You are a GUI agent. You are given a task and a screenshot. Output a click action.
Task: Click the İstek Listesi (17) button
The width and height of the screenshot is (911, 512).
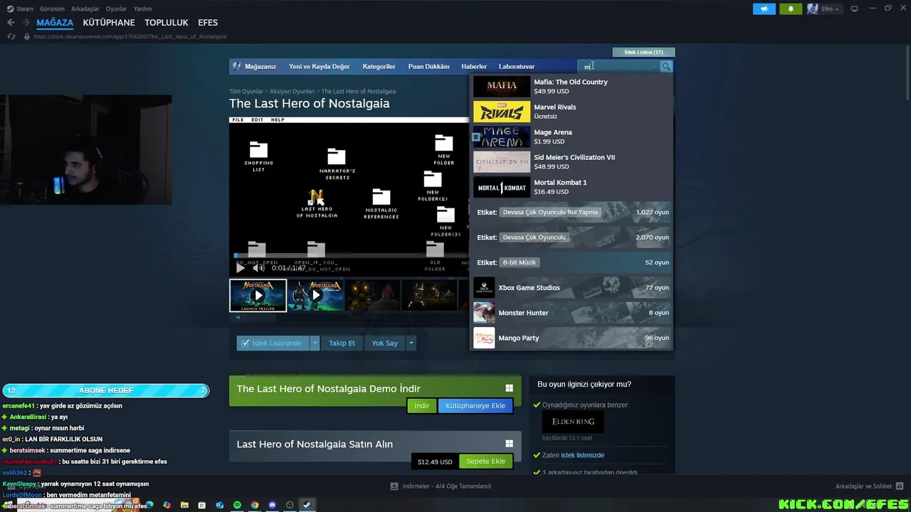point(643,52)
